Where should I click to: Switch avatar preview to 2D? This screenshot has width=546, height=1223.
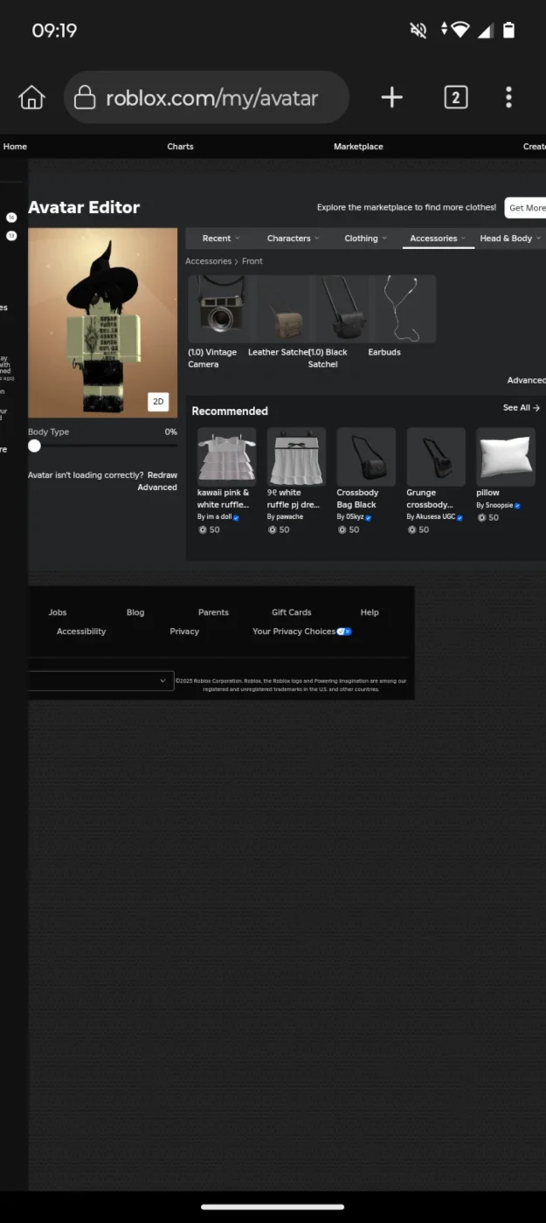coord(158,402)
